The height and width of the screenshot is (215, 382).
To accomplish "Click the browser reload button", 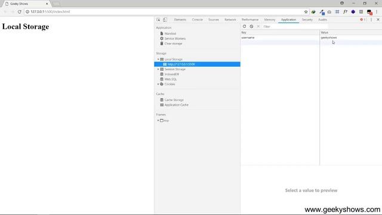I will click(x=20, y=12).
